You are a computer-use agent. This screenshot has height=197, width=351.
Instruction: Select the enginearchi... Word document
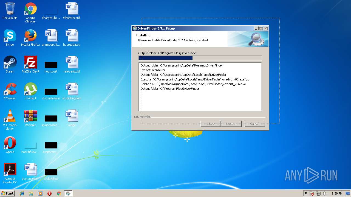[x=51, y=38]
